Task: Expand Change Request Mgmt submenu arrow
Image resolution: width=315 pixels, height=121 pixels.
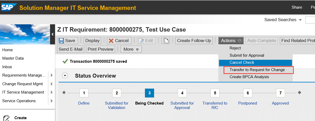Action: (51, 84)
